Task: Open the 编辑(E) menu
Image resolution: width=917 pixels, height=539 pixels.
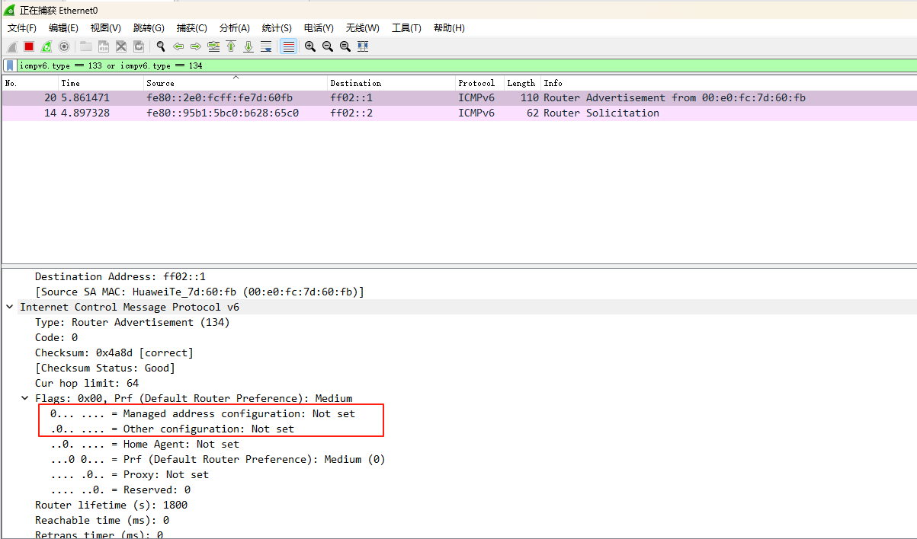Action: [x=63, y=28]
